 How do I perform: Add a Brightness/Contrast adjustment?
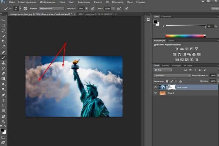(177, 49)
